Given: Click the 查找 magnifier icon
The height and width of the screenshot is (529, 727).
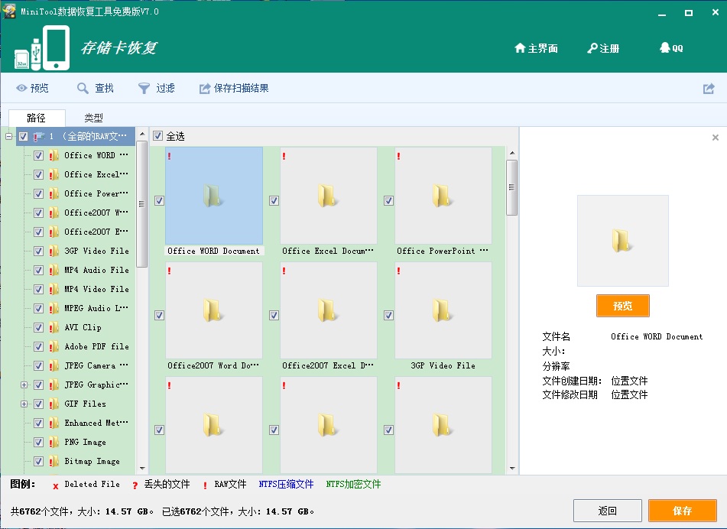Looking at the screenshot, I should (83, 88).
